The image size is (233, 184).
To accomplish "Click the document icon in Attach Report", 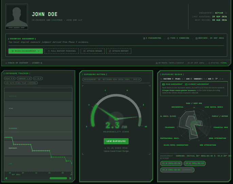I will [x=110, y=51].
